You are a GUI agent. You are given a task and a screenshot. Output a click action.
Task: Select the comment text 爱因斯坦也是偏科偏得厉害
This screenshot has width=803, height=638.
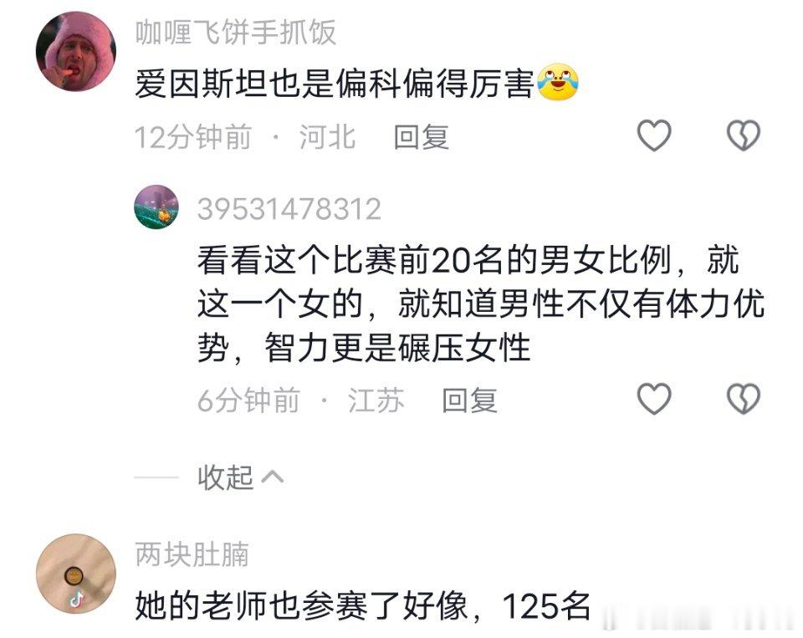click(335, 83)
